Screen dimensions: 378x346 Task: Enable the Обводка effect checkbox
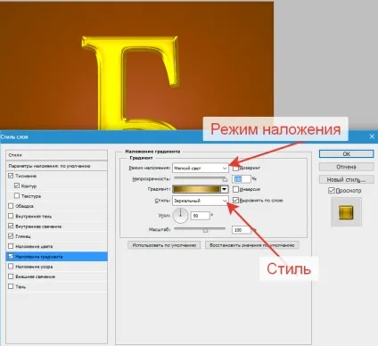pyautogui.click(x=11, y=206)
